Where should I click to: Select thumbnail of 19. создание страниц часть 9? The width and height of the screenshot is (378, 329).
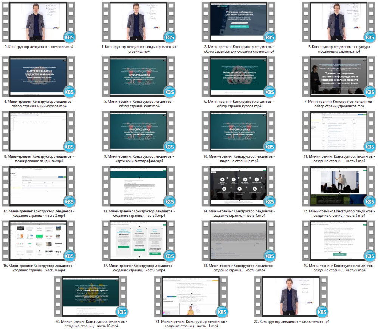coord(338,241)
